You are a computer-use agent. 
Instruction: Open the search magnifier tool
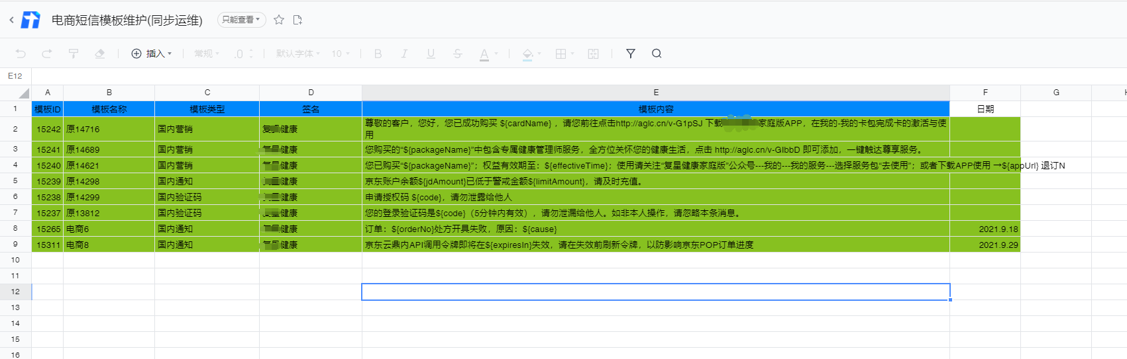(x=657, y=54)
